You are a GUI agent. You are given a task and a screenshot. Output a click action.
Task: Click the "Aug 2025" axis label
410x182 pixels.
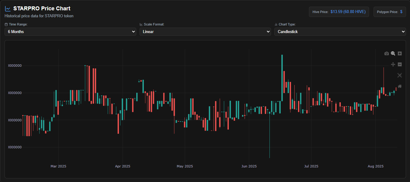tap(376, 166)
